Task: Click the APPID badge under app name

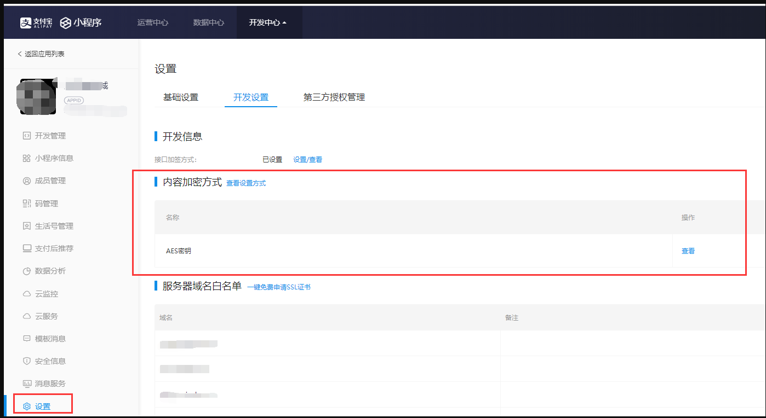Action: click(x=75, y=100)
